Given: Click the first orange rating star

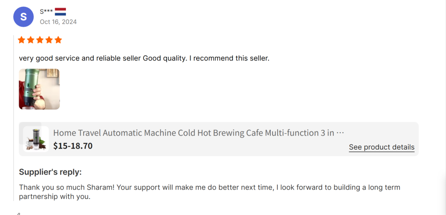Looking at the screenshot, I should 22,40.
